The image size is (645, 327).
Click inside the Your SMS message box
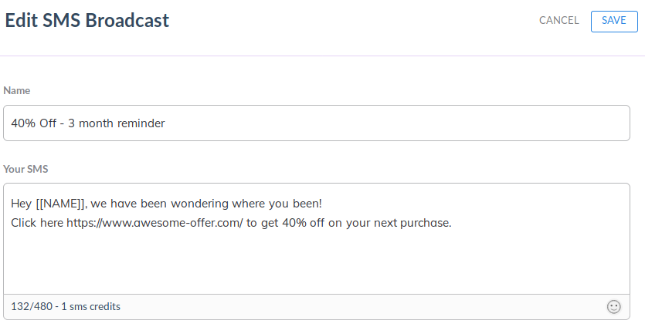317,247
